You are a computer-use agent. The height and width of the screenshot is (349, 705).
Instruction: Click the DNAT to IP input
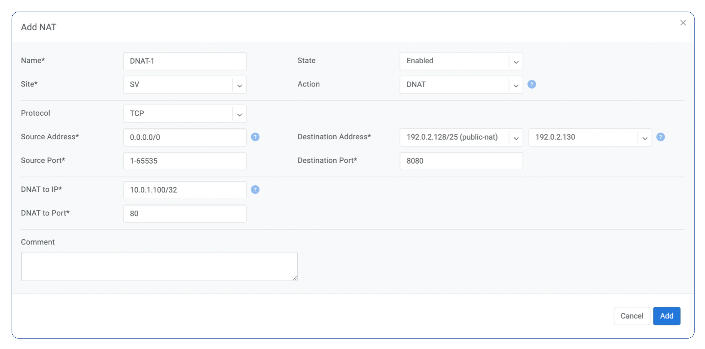185,190
